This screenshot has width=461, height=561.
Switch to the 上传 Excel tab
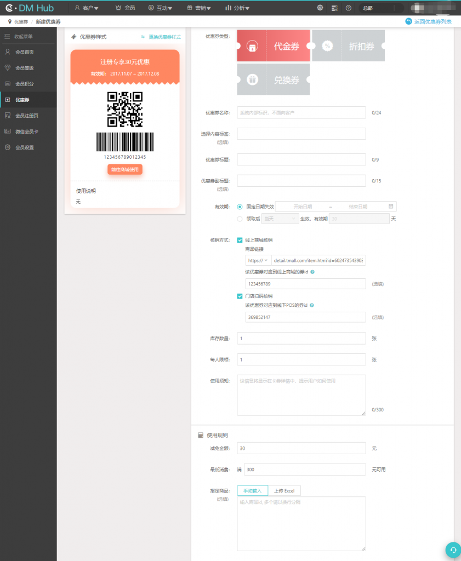point(284,490)
